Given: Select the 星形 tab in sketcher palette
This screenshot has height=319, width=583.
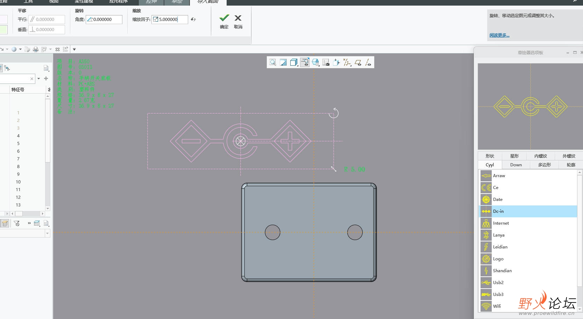Looking at the screenshot, I should coord(514,156).
